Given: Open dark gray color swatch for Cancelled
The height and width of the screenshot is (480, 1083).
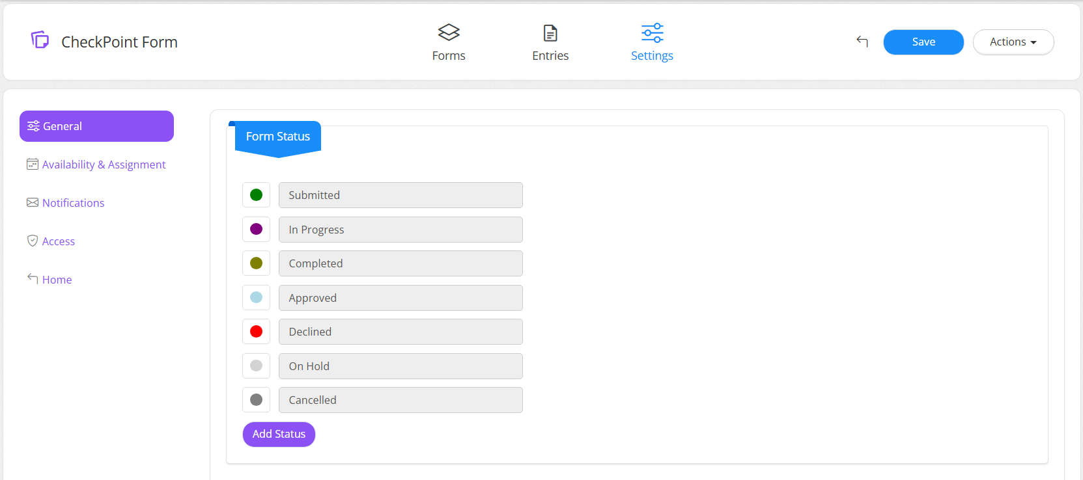Looking at the screenshot, I should (x=256, y=400).
